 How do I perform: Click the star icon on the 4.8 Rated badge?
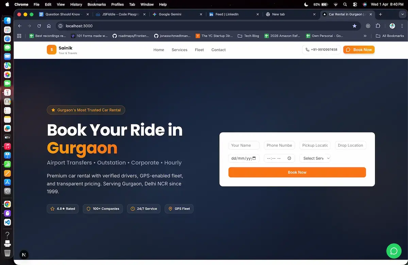(53, 209)
